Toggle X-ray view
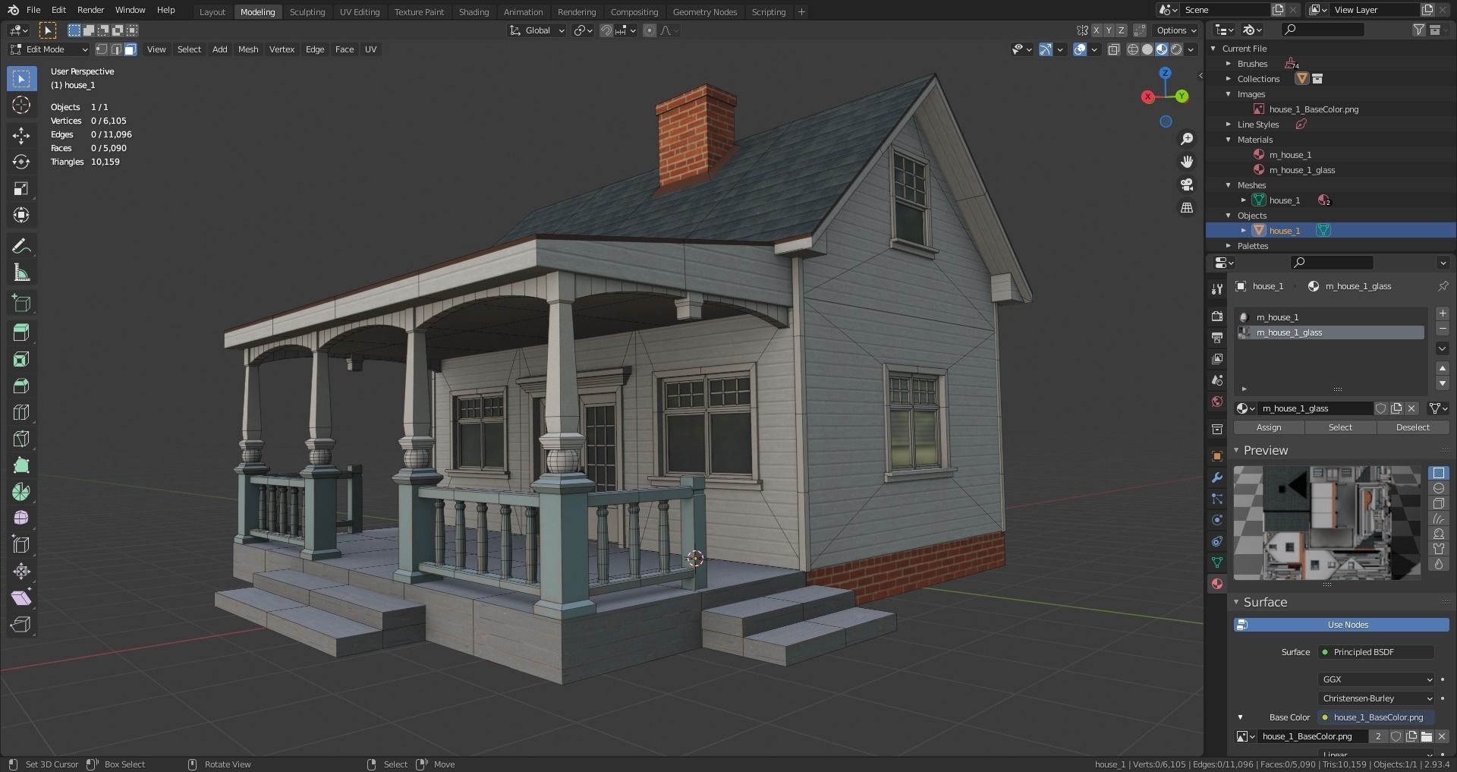This screenshot has width=1457, height=772. [1113, 49]
